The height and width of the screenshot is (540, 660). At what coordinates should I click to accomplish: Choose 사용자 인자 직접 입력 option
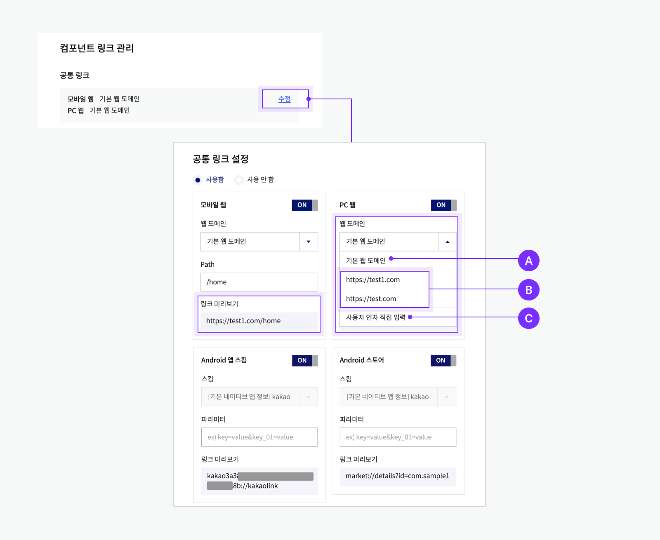coord(374,317)
